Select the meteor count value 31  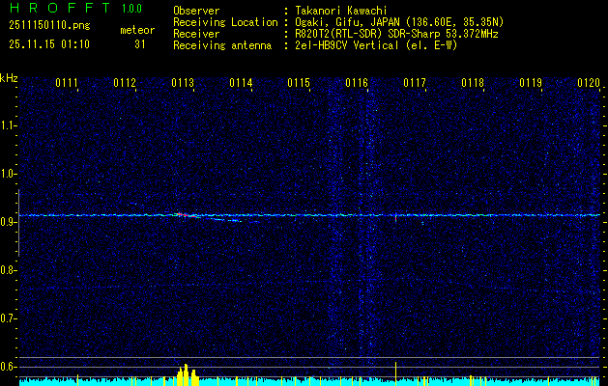point(140,44)
